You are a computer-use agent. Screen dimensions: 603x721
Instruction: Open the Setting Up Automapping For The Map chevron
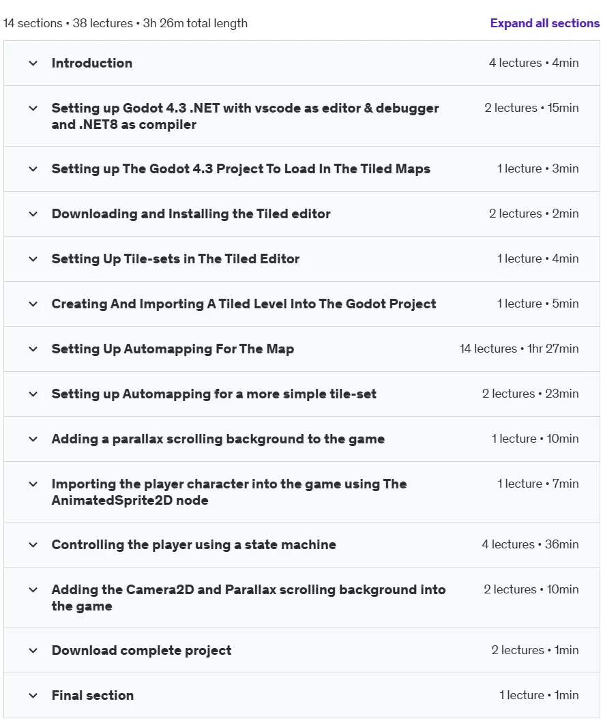(x=33, y=349)
